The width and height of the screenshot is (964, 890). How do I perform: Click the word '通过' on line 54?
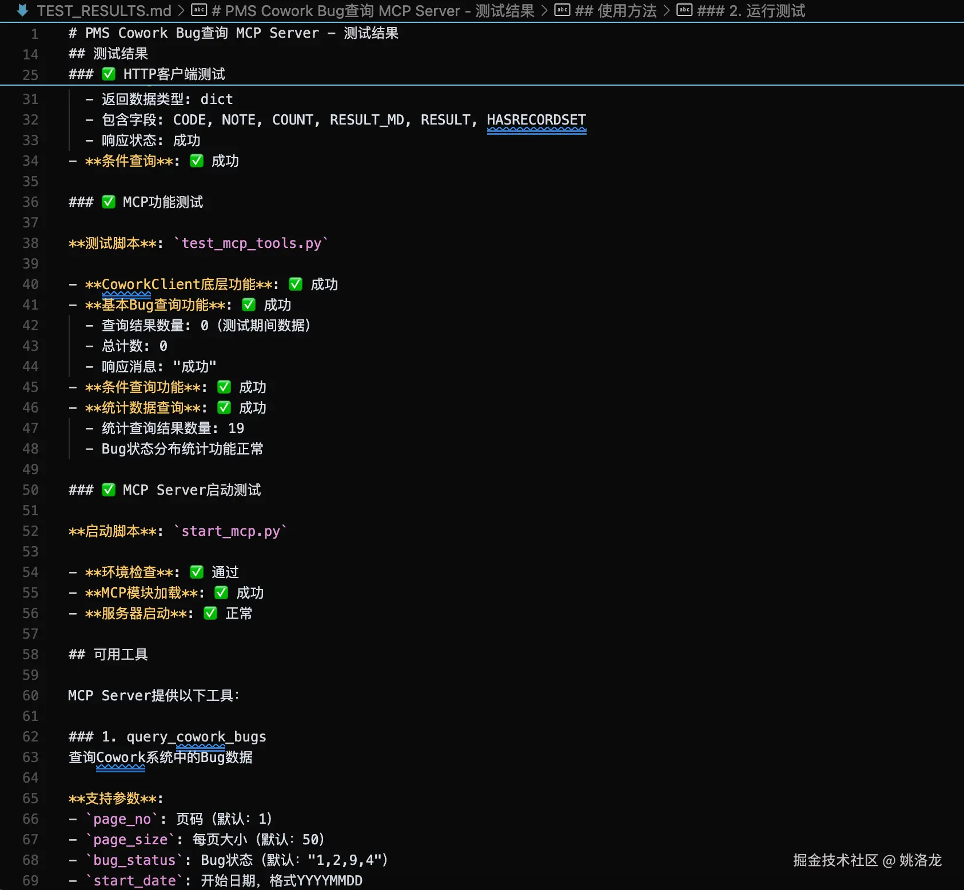pos(225,572)
